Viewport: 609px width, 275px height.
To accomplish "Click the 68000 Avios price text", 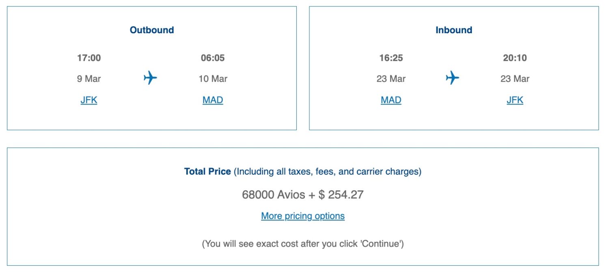I will coord(302,194).
